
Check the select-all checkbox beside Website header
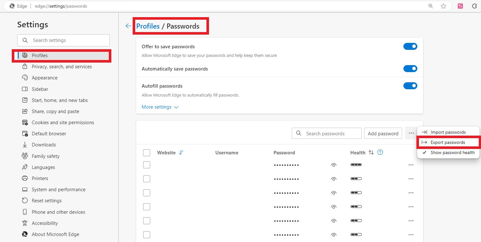(147, 153)
